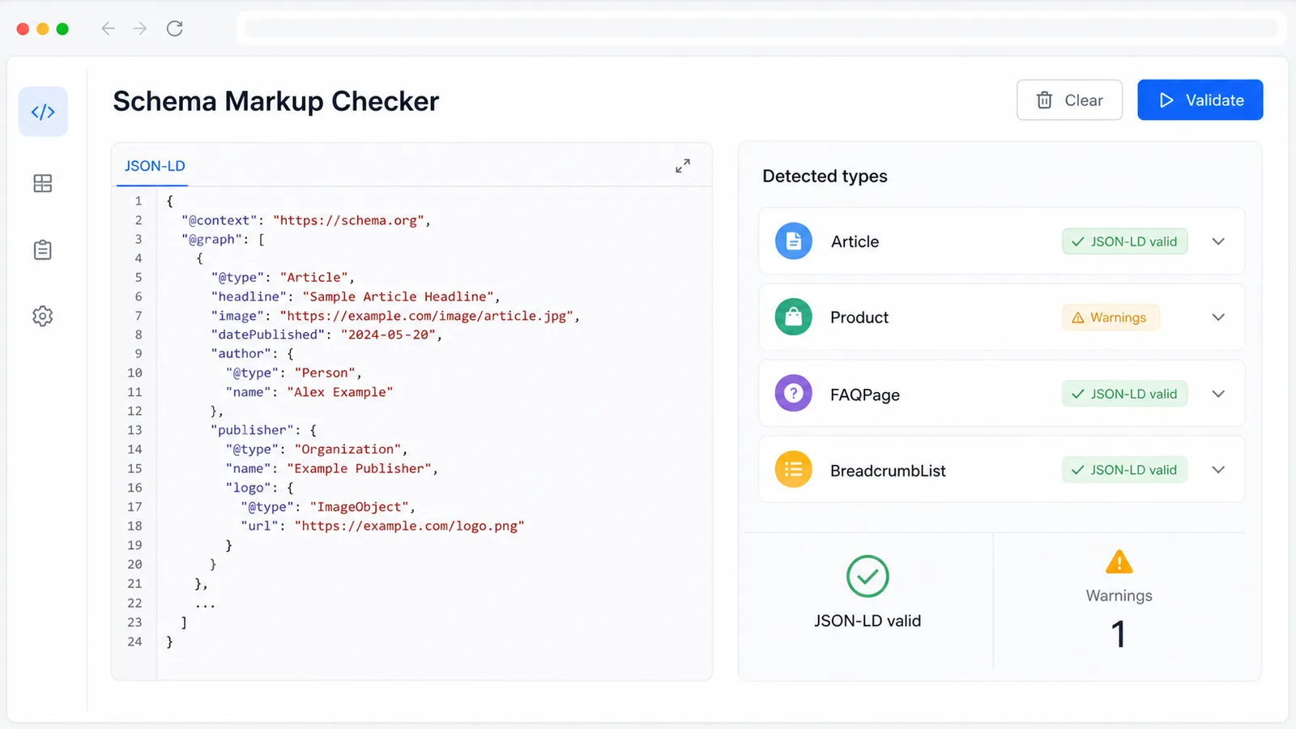Click the ellipsis on line 22

pyautogui.click(x=205, y=604)
